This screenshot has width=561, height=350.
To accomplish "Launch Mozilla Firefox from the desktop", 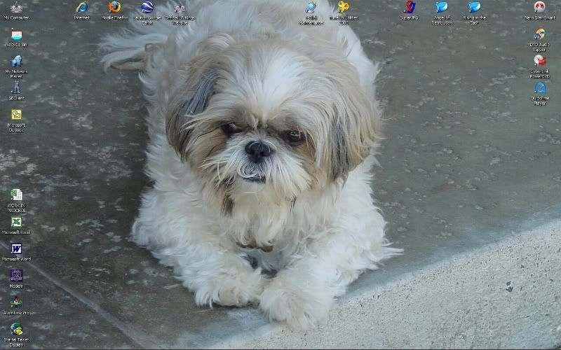I will (x=114, y=8).
